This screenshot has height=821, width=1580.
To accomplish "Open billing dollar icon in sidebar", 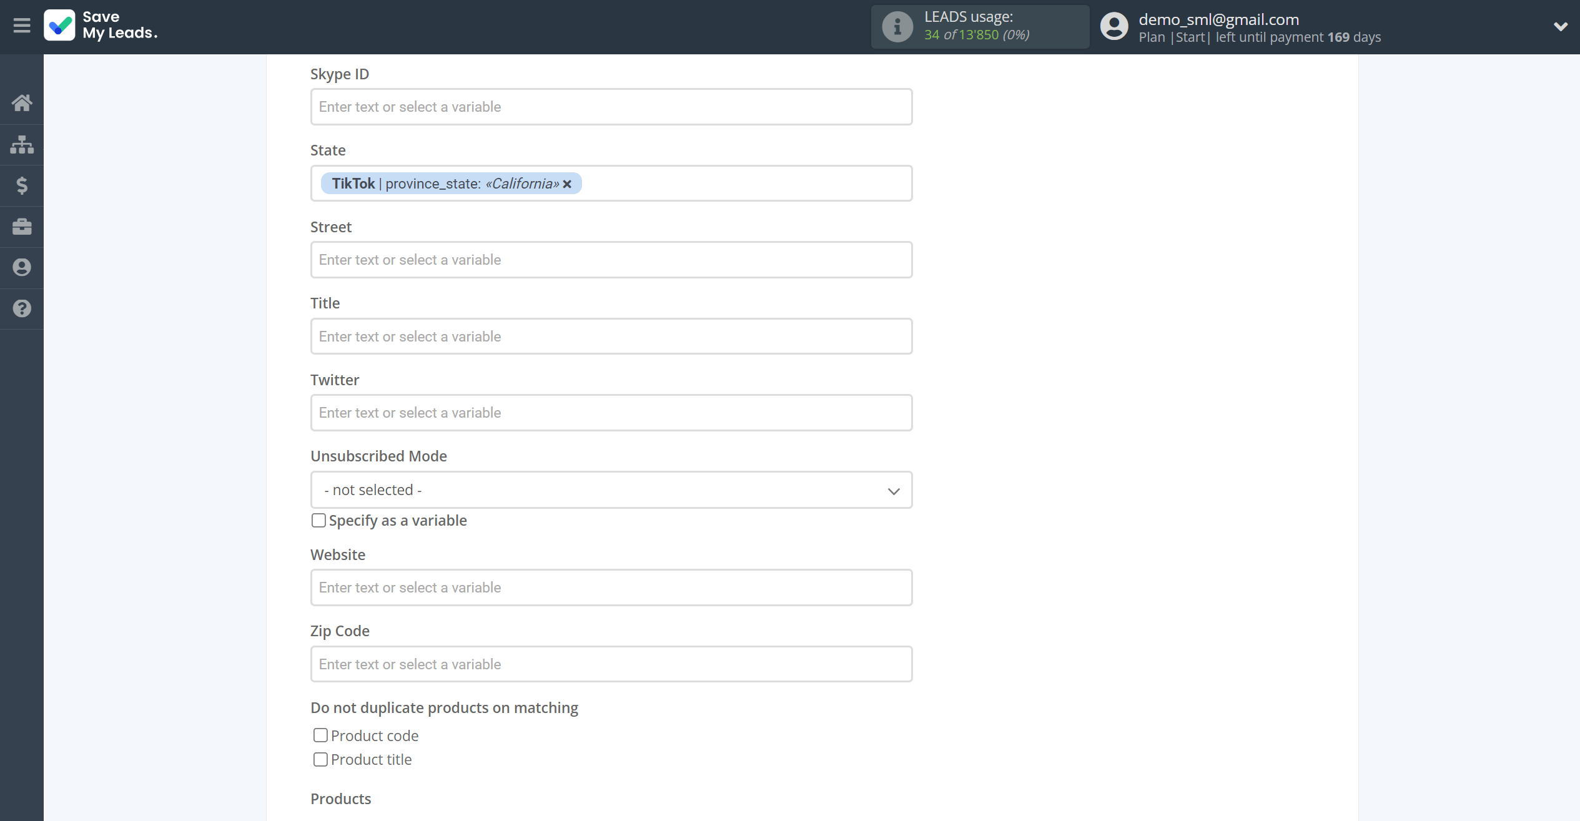I will (22, 185).
